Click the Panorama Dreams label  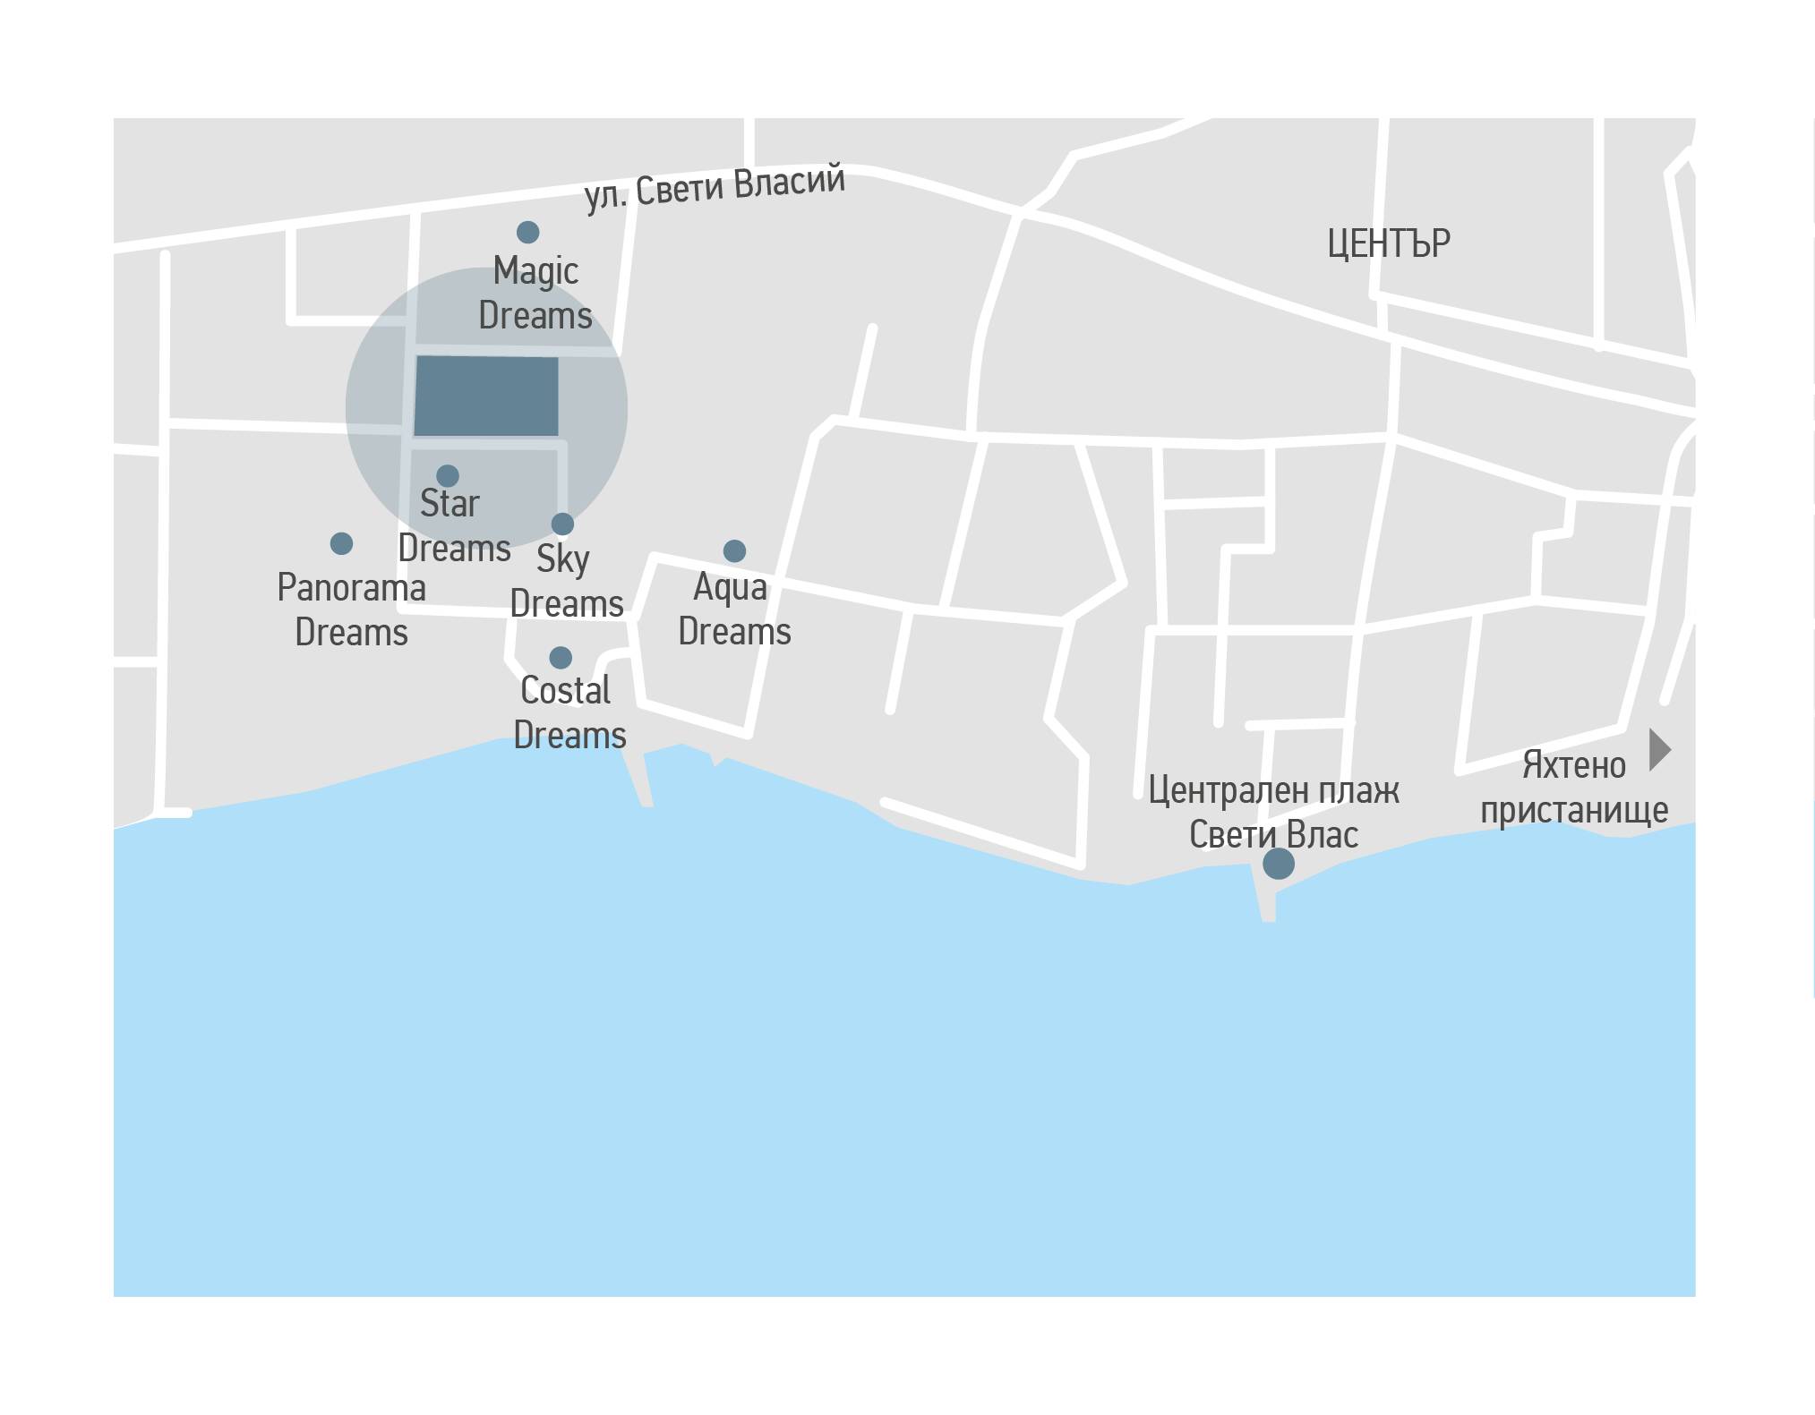point(351,610)
